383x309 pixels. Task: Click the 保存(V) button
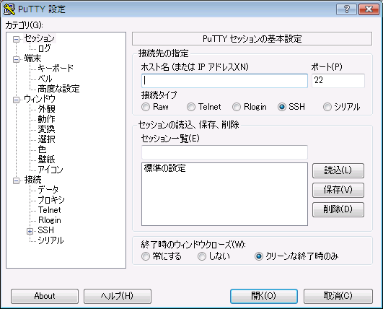coord(338,190)
